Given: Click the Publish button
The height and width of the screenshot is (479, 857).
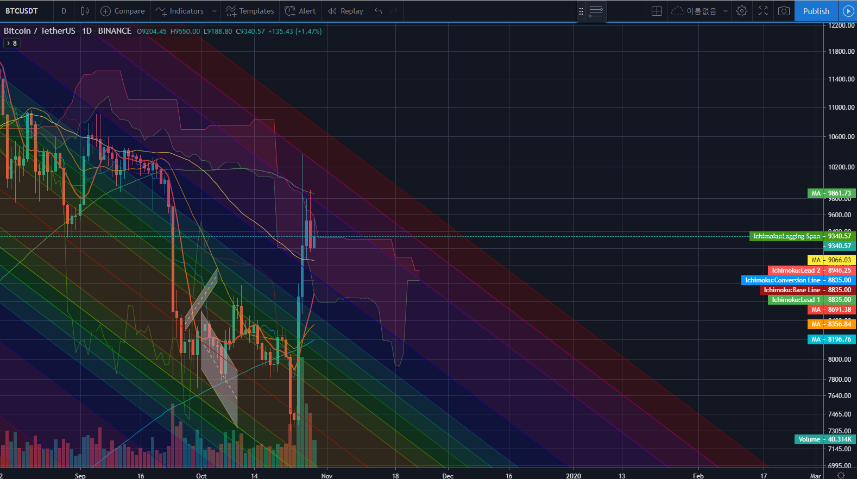Looking at the screenshot, I should [816, 11].
